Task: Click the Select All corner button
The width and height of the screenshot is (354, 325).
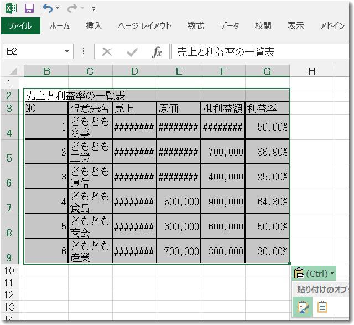Action: point(12,71)
